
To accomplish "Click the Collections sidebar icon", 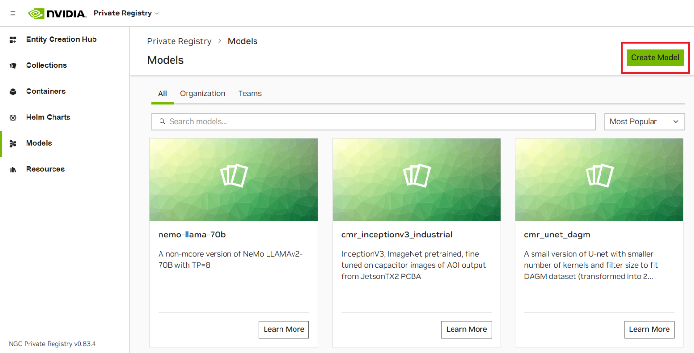I will tap(13, 65).
